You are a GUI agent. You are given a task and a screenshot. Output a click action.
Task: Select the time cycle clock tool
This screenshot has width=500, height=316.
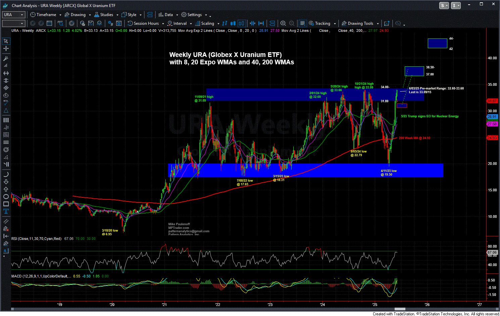(x=6, y=95)
